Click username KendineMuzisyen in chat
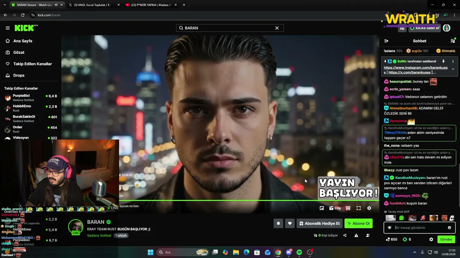This screenshot has height=258, width=460. tap(410, 178)
